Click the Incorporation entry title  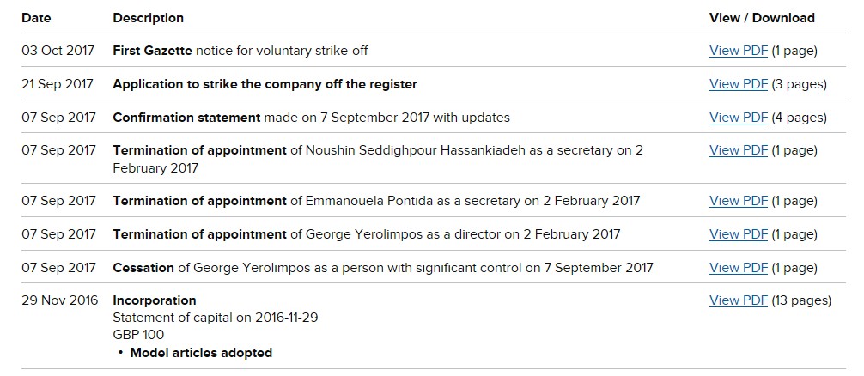[155, 300]
